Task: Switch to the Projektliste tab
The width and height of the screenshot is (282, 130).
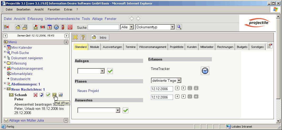Action: coord(177,47)
